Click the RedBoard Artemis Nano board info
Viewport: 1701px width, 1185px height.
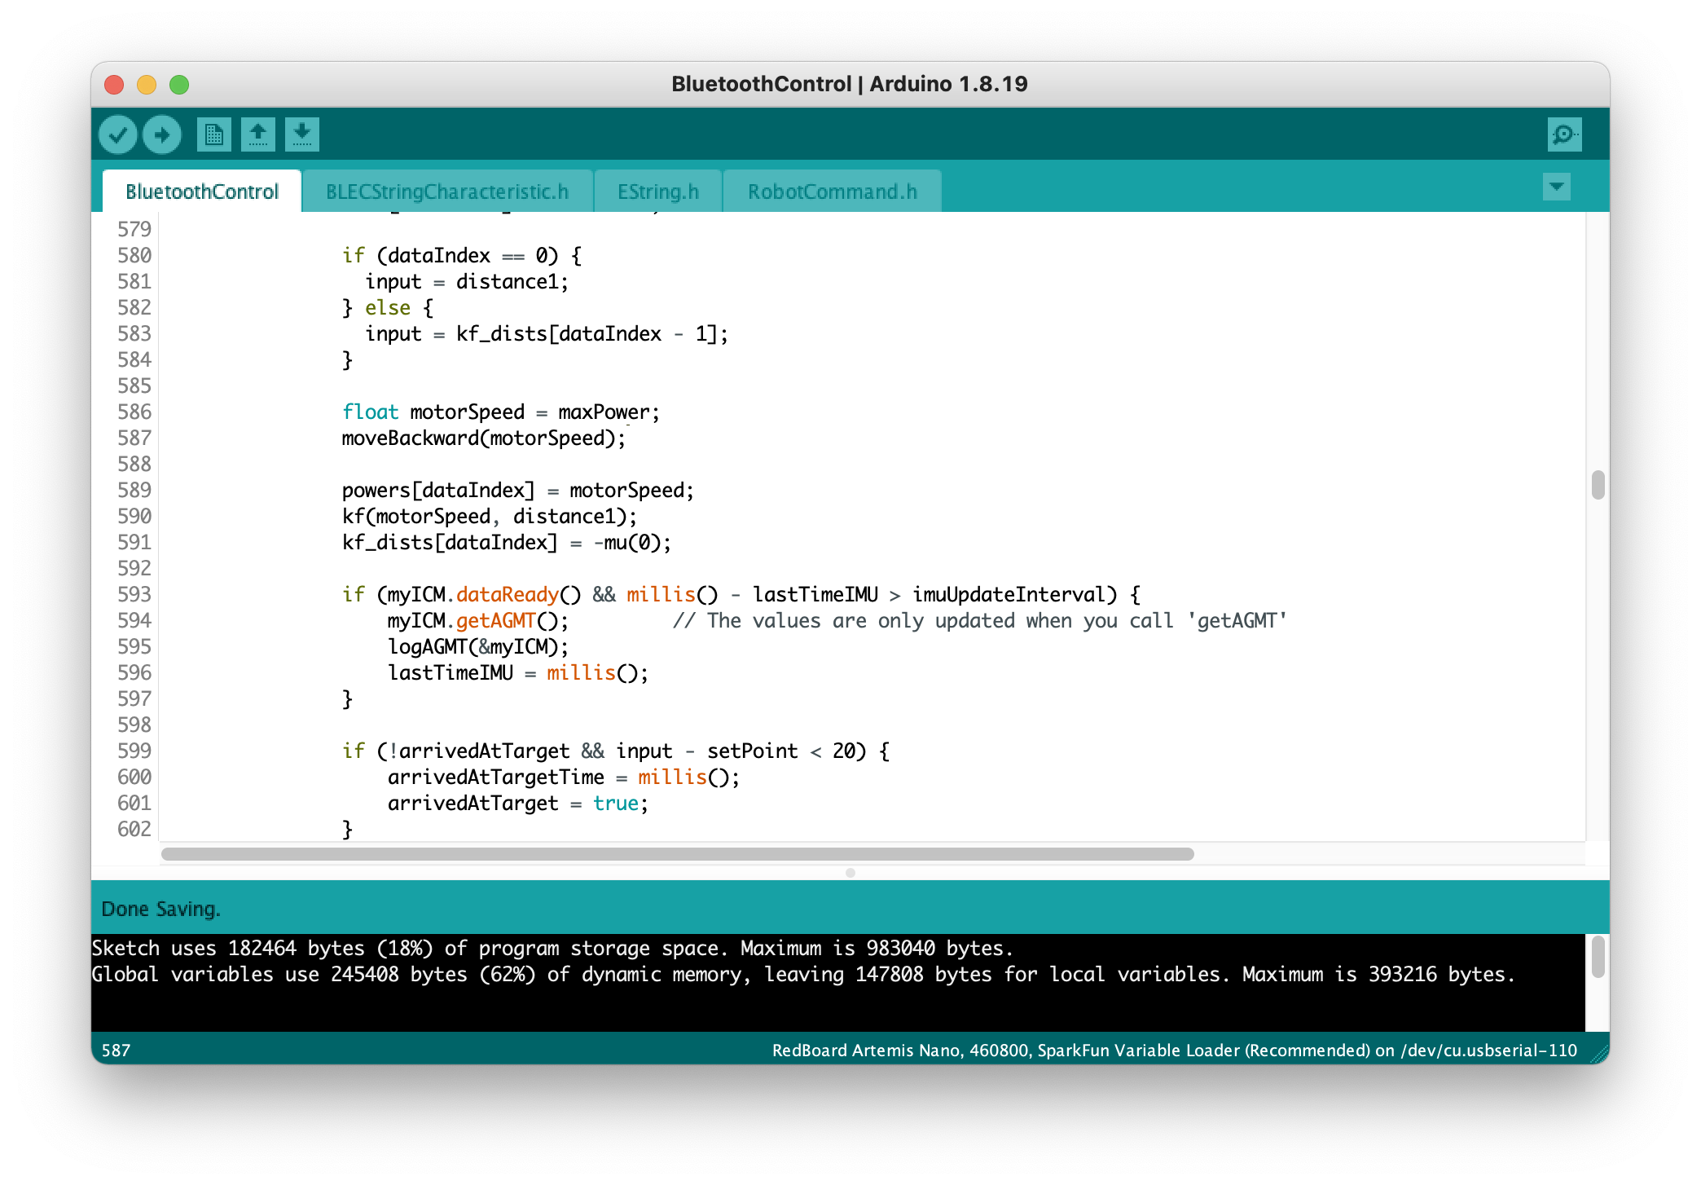point(1175,1051)
